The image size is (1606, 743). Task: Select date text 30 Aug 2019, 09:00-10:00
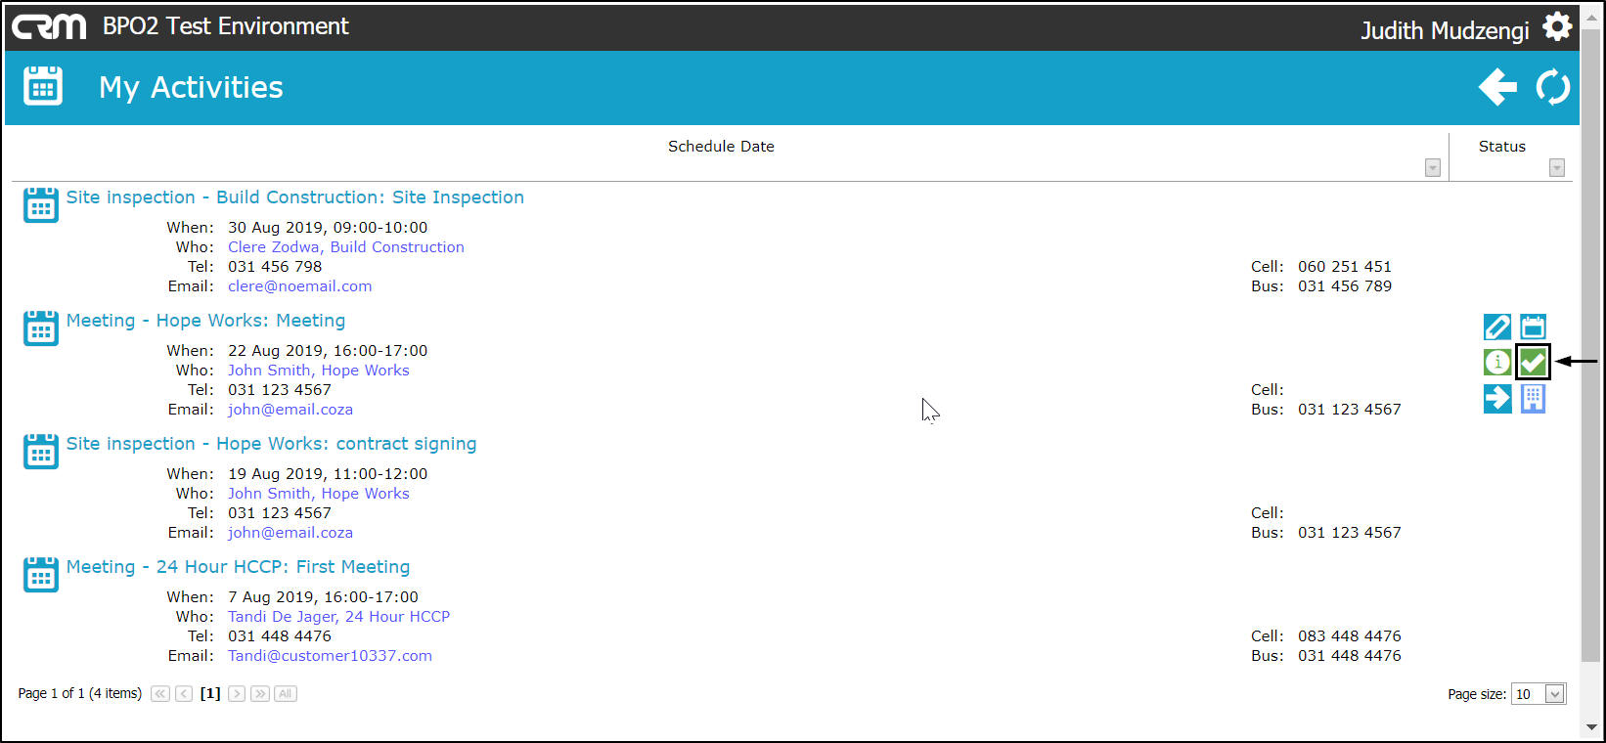pyautogui.click(x=328, y=228)
